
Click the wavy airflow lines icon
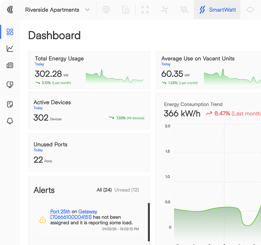pyautogui.click(x=184, y=10)
